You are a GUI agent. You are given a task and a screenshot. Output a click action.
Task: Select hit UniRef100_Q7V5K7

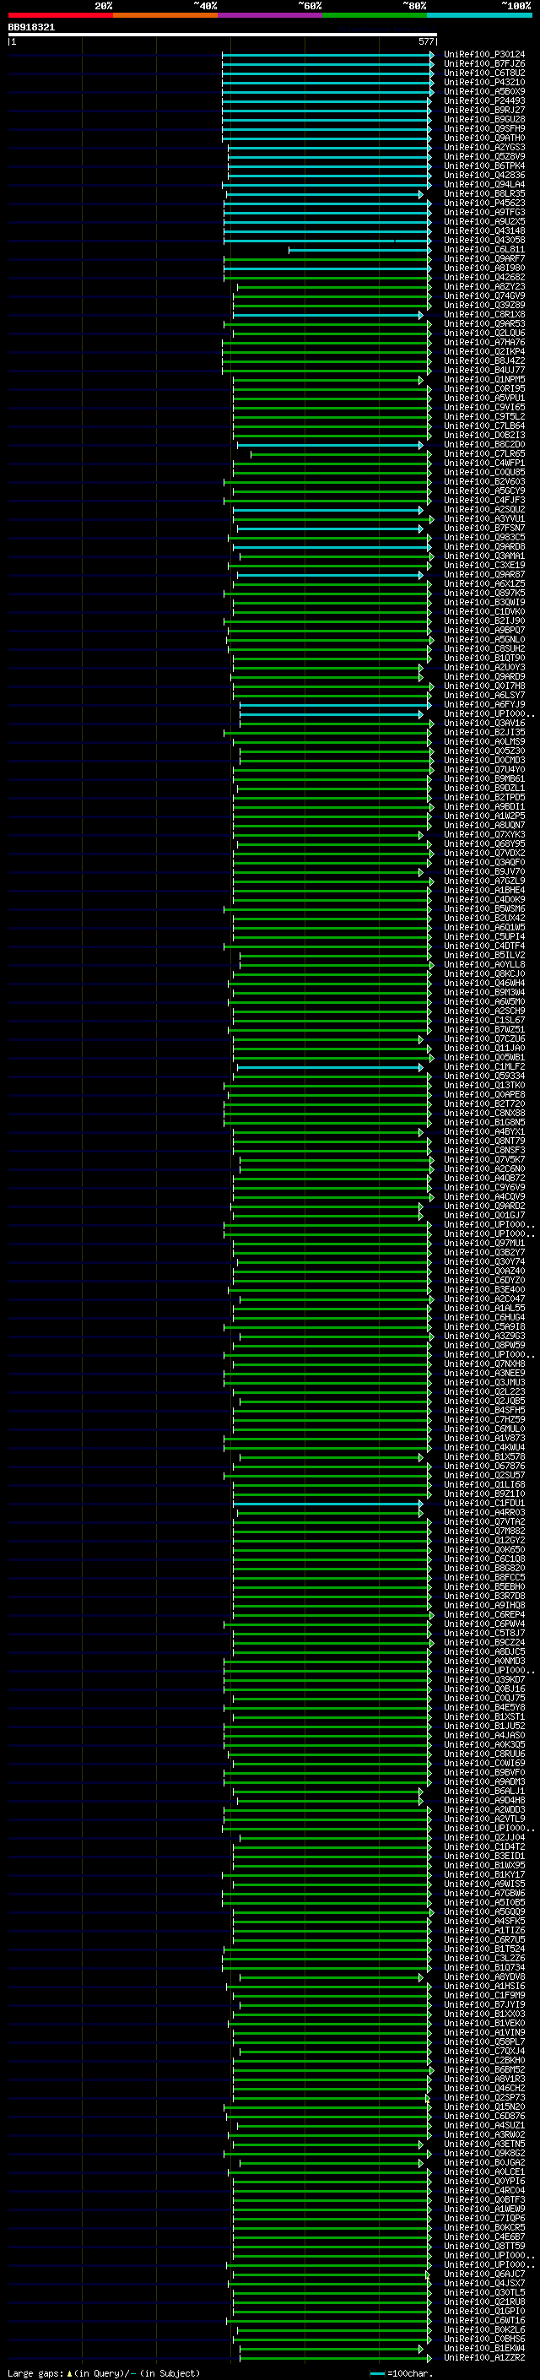[x=484, y=1159]
